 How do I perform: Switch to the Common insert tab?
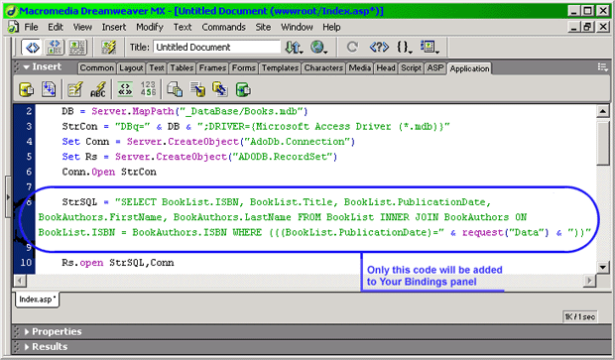click(x=96, y=68)
